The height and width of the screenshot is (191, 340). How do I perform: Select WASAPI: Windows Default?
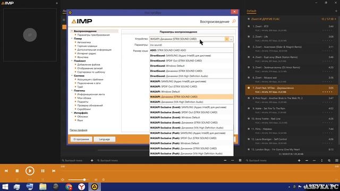[191, 92]
